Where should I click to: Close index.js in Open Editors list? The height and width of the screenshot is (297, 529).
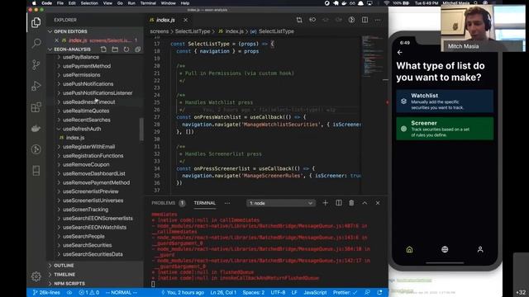[57, 40]
